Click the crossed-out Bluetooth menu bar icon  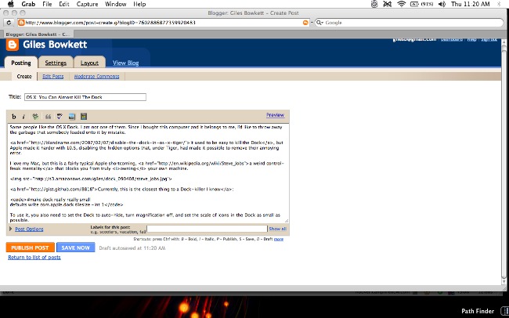pyautogui.click(x=388, y=4)
